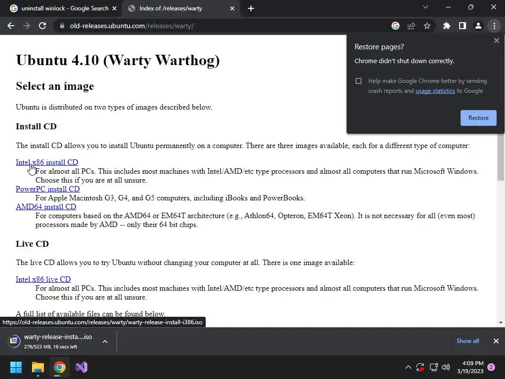
Task: Close the Index of /releases/warty tab
Action: pos(232,9)
